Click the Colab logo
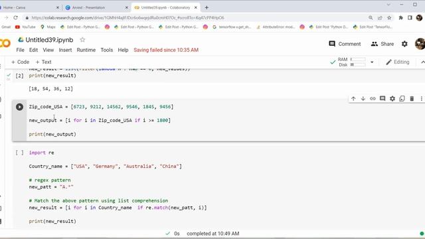425x239 pixels. coord(5,43)
